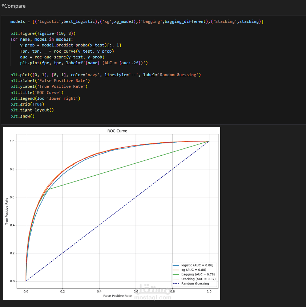
Task: Click the 'ROC Curve' plot title
Action: (117, 131)
